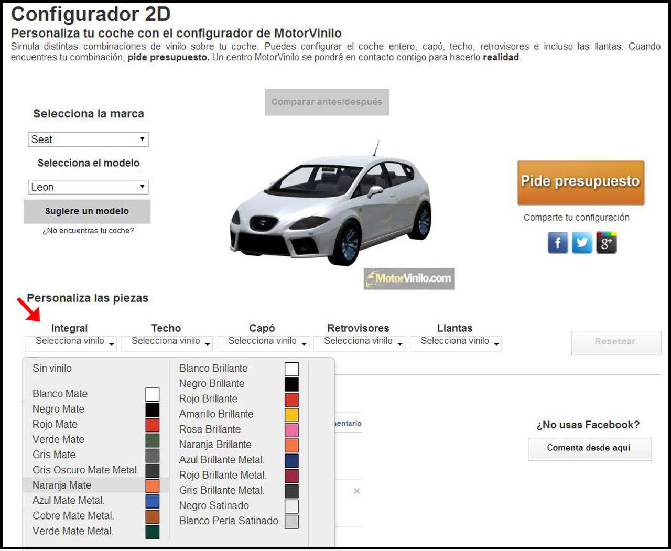
Task: Open the Leon model dropdown
Action: click(88, 187)
